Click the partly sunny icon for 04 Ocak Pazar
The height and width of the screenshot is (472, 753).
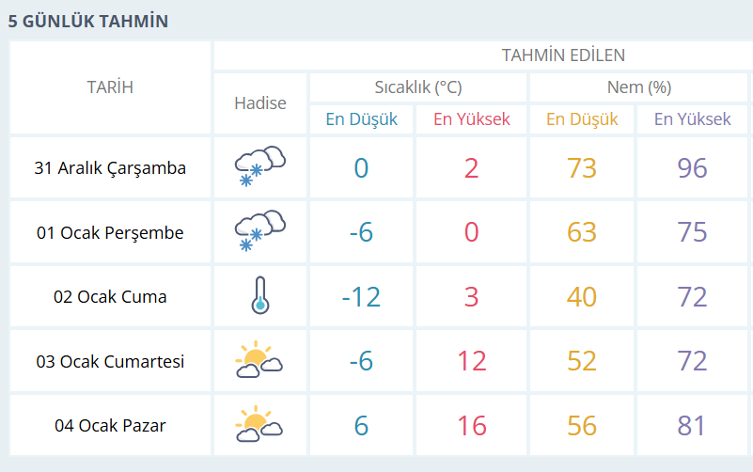[259, 425]
